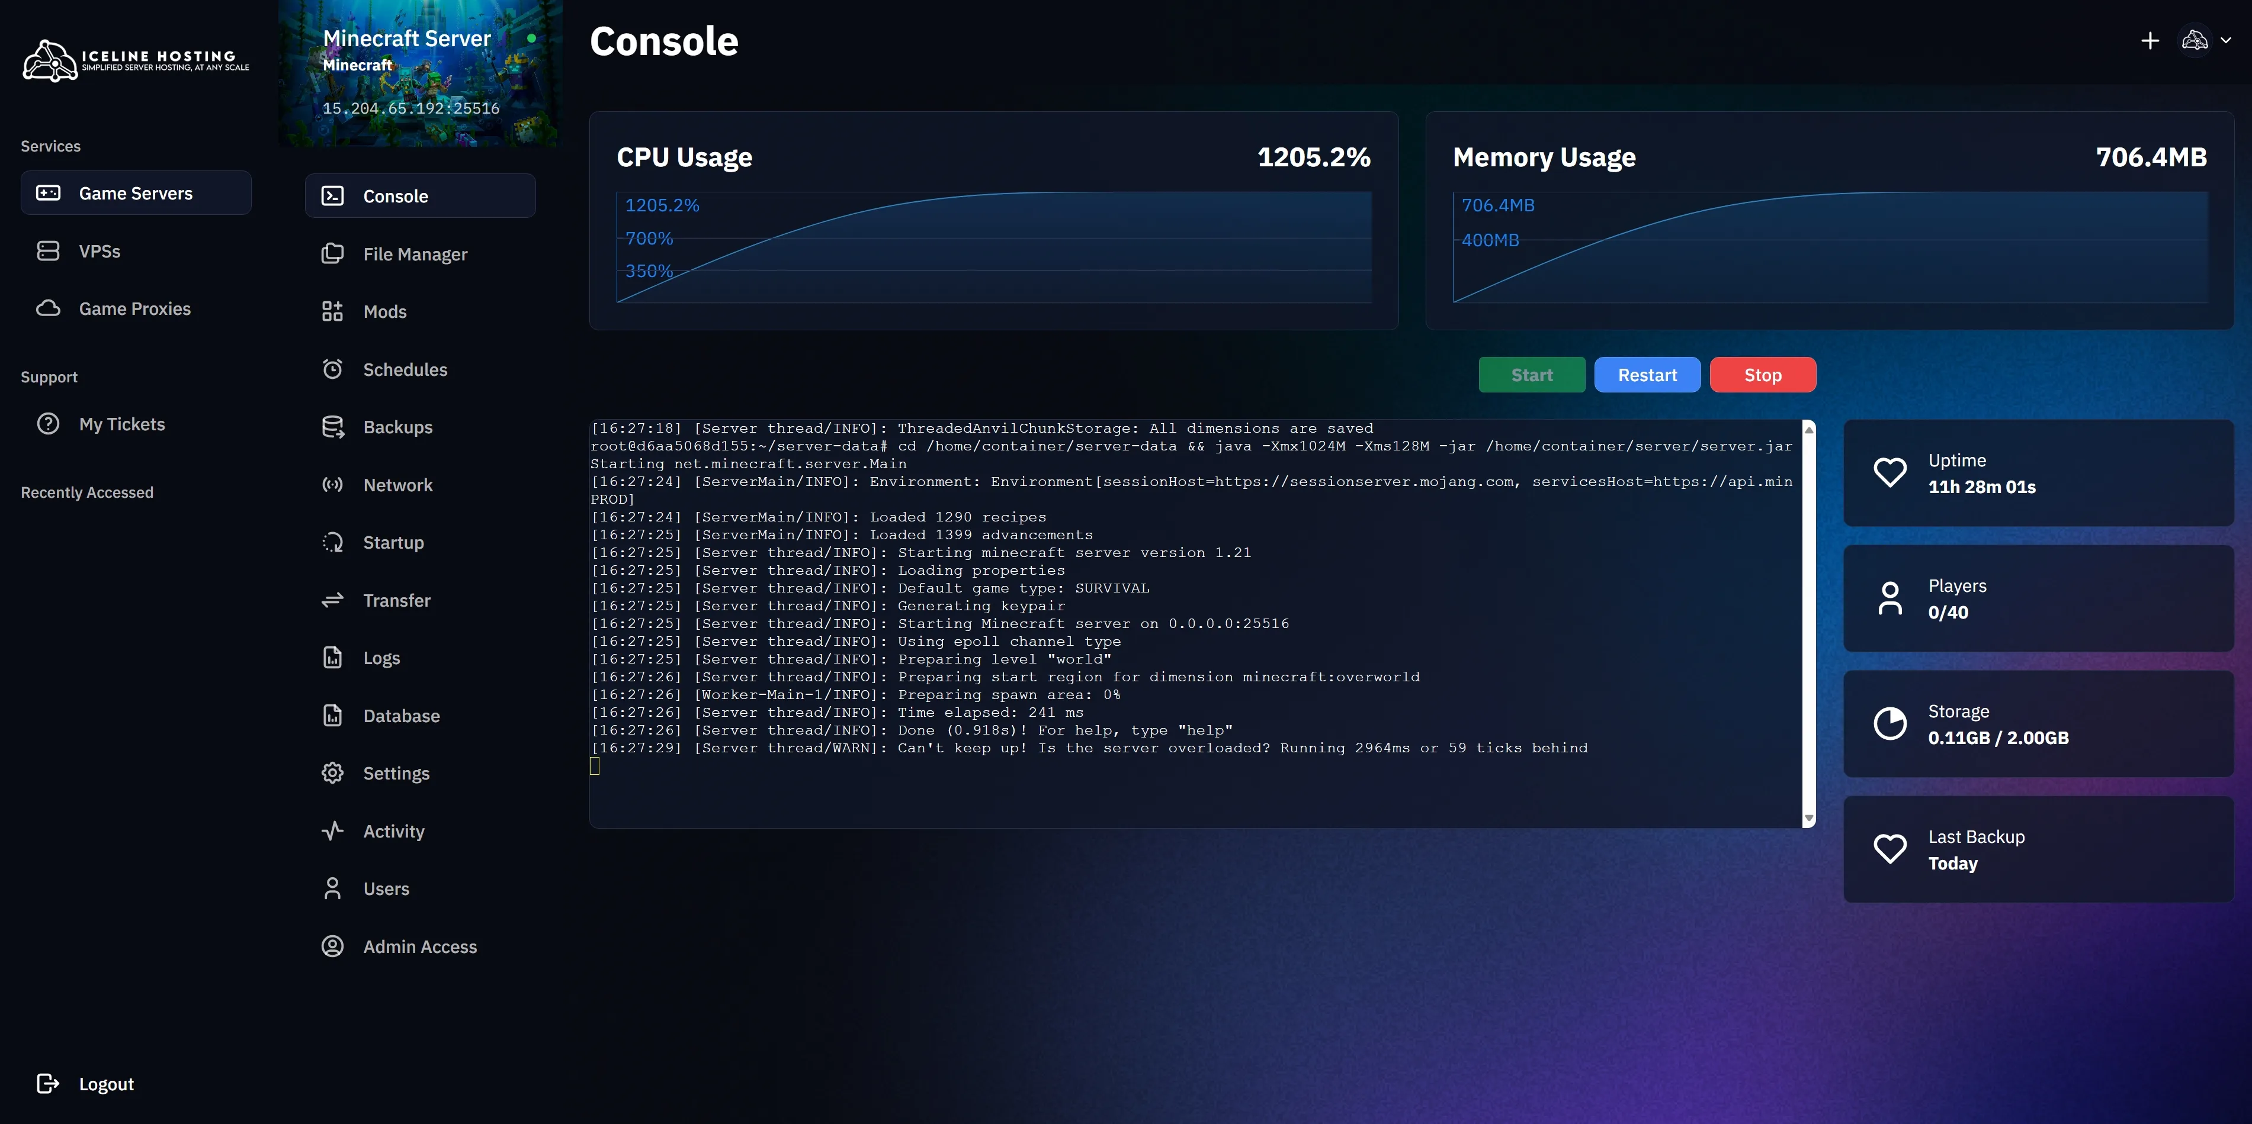This screenshot has width=2252, height=1124.
Task: Click the plus icon in top bar
Action: (x=2150, y=40)
